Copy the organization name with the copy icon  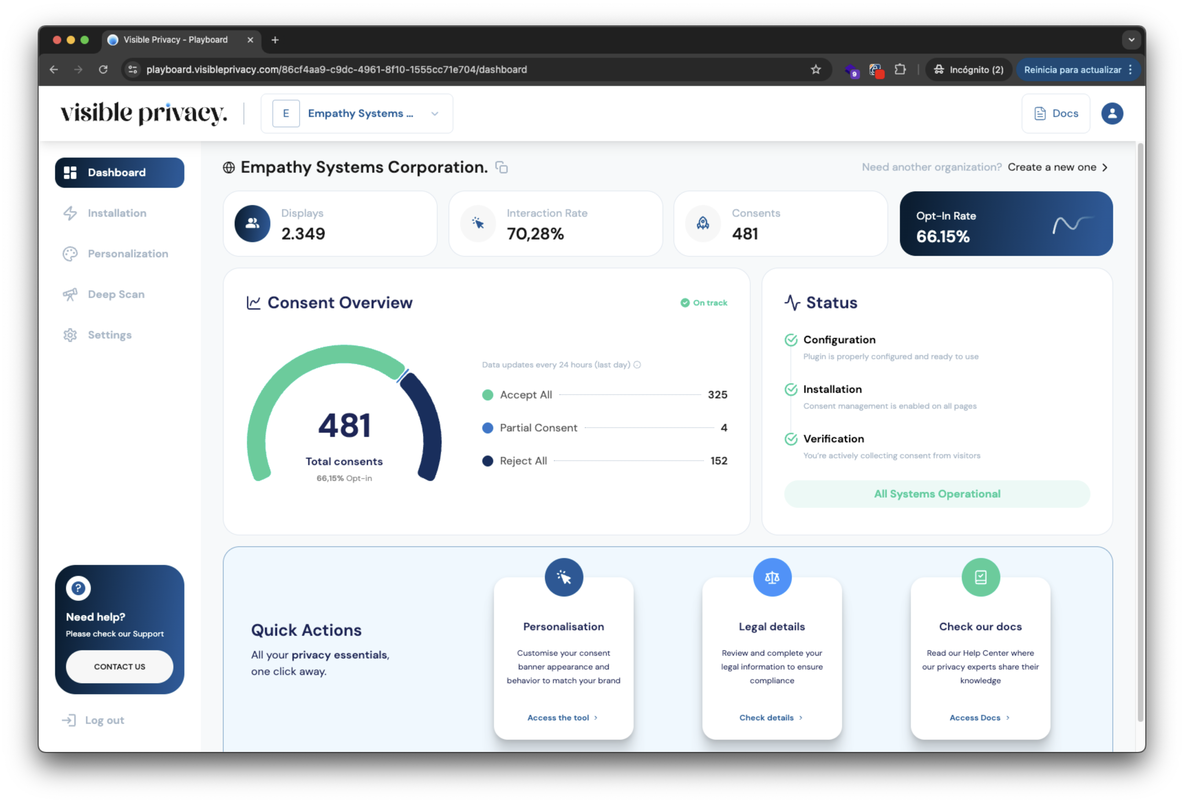point(502,167)
